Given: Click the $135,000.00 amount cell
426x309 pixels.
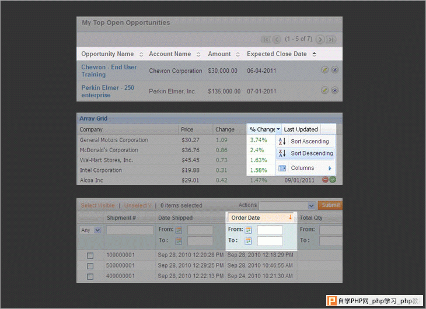Looking at the screenshot, I should point(224,91).
